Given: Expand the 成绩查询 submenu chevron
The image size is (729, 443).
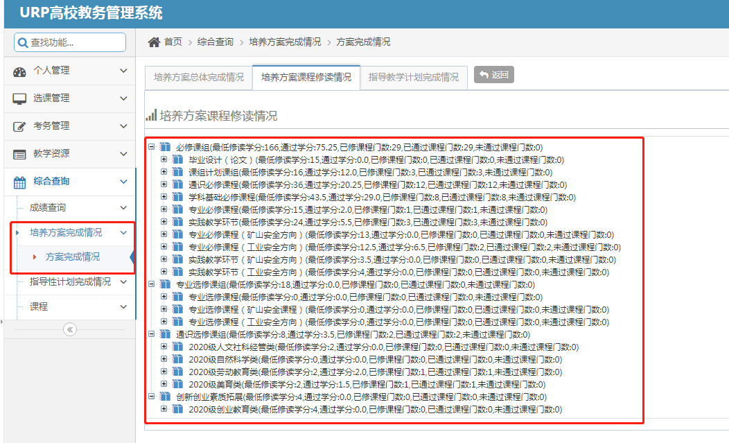Looking at the screenshot, I should 123,207.
